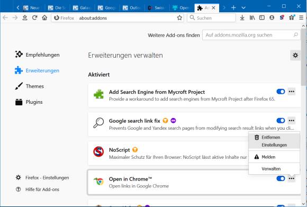Click the NoScript extension logo
The height and width of the screenshot is (207, 307).
tap(98, 151)
